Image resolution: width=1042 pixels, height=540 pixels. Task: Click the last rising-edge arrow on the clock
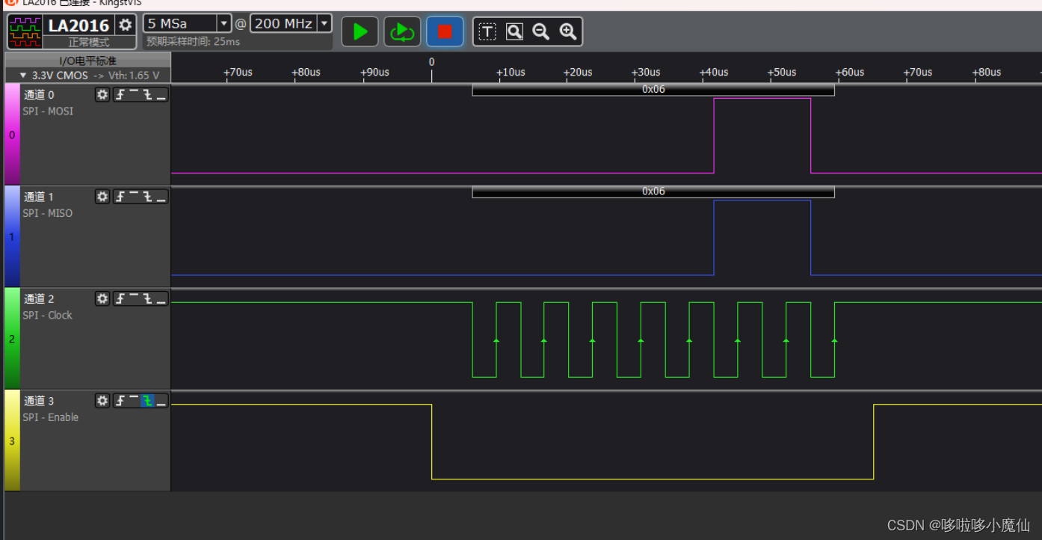pos(834,340)
